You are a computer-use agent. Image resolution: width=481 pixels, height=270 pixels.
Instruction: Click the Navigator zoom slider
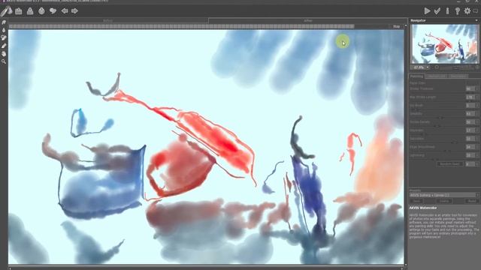[456, 67]
